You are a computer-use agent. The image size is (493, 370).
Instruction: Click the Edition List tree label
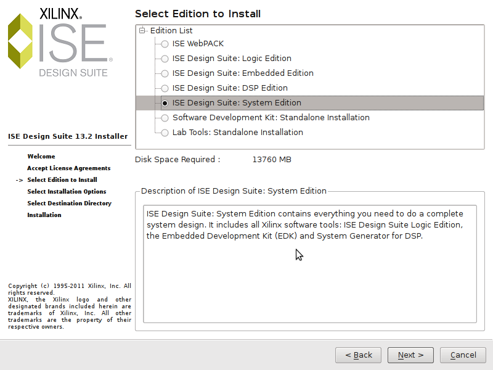click(x=171, y=30)
